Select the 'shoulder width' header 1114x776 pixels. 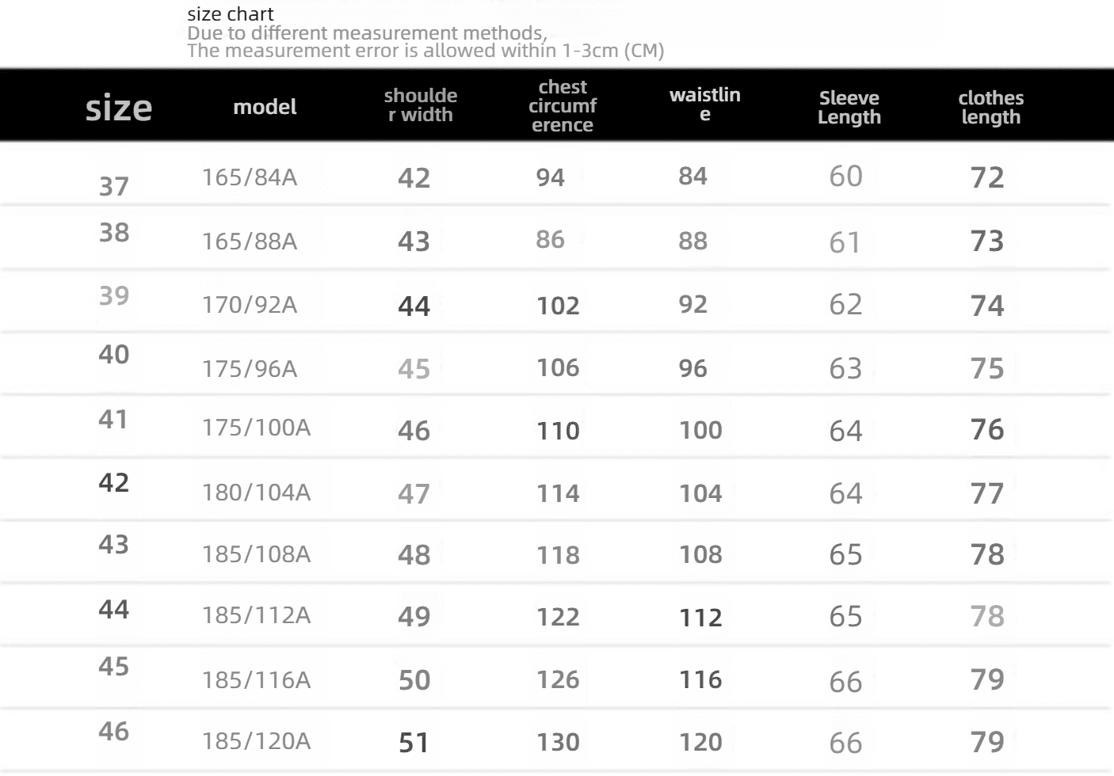[x=421, y=105]
